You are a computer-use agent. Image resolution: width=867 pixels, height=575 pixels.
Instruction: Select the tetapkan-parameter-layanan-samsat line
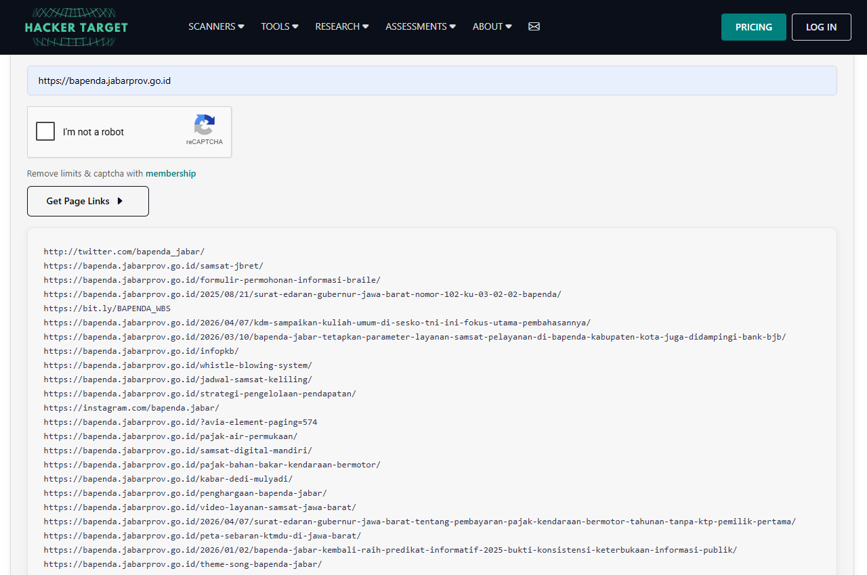click(x=415, y=336)
